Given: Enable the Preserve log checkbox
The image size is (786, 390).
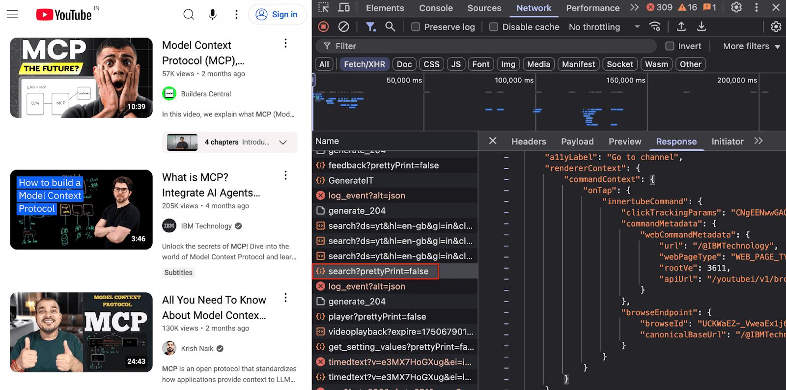Looking at the screenshot, I should pos(416,27).
